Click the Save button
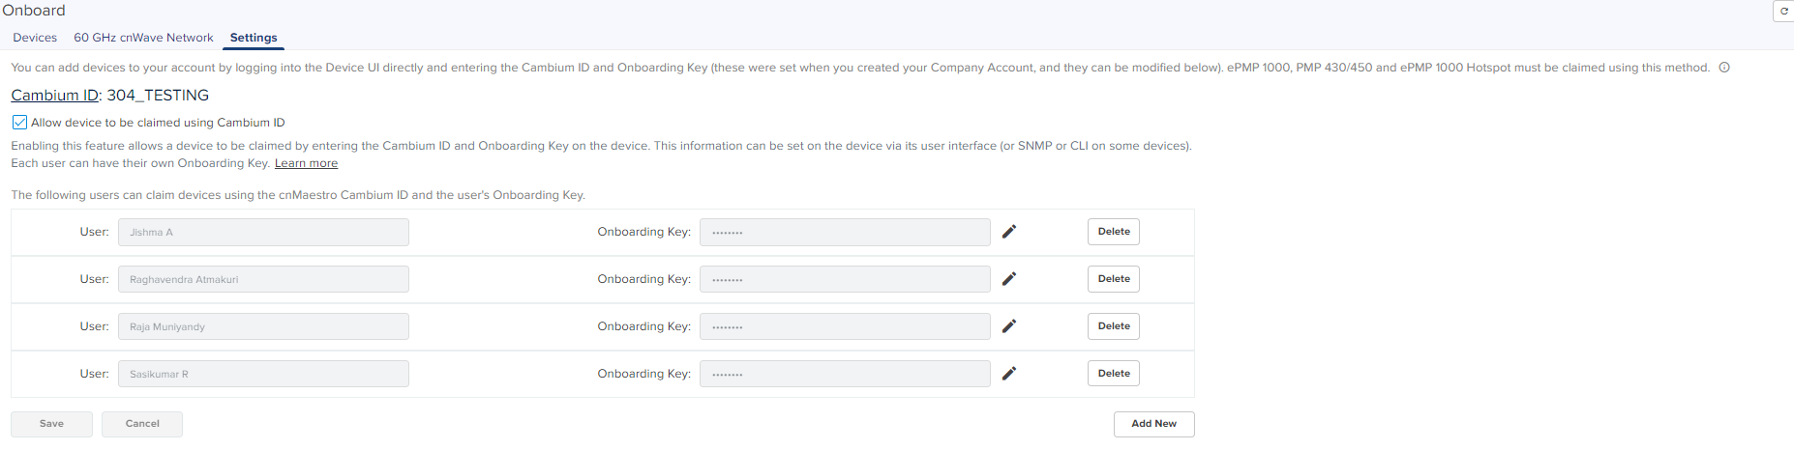Screen dimensions: 1794x450 51,424
